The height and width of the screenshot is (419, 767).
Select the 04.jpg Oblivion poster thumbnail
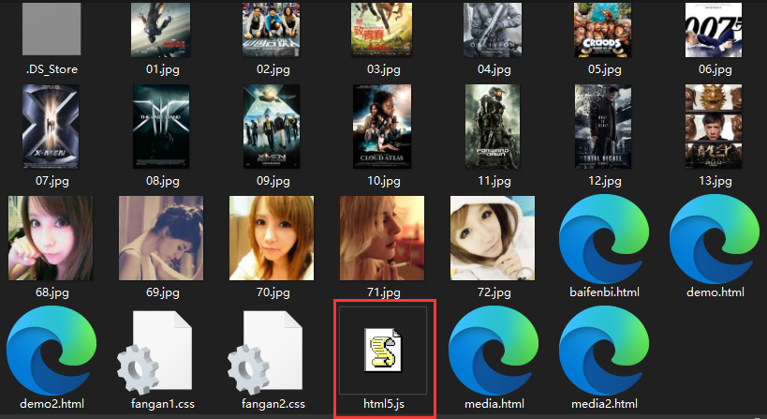pos(492,30)
